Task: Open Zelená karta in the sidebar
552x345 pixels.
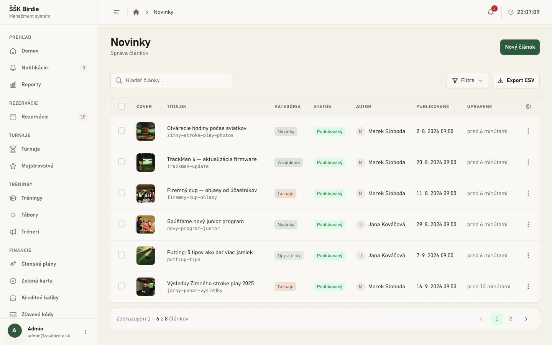Action: pyautogui.click(x=49, y=281)
